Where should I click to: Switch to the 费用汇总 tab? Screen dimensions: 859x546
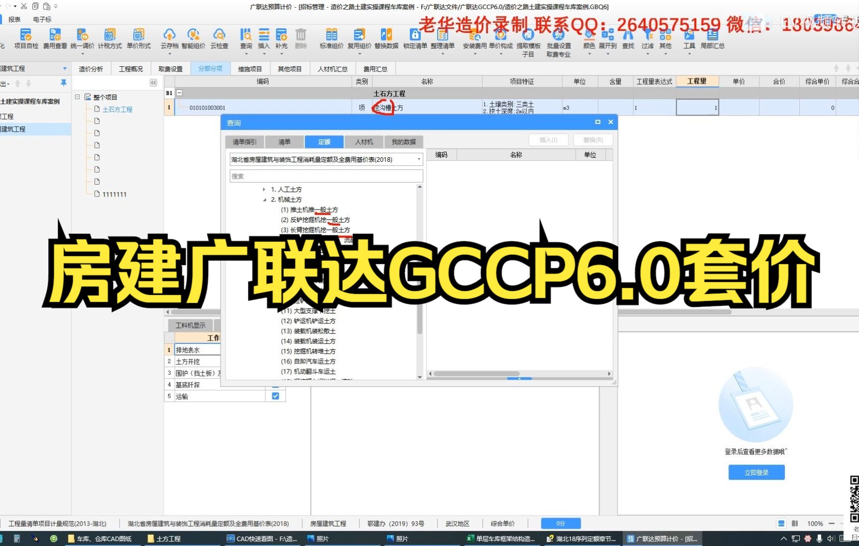tap(375, 69)
